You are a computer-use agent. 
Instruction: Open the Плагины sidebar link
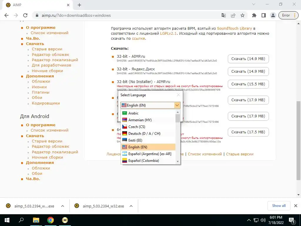(41, 92)
